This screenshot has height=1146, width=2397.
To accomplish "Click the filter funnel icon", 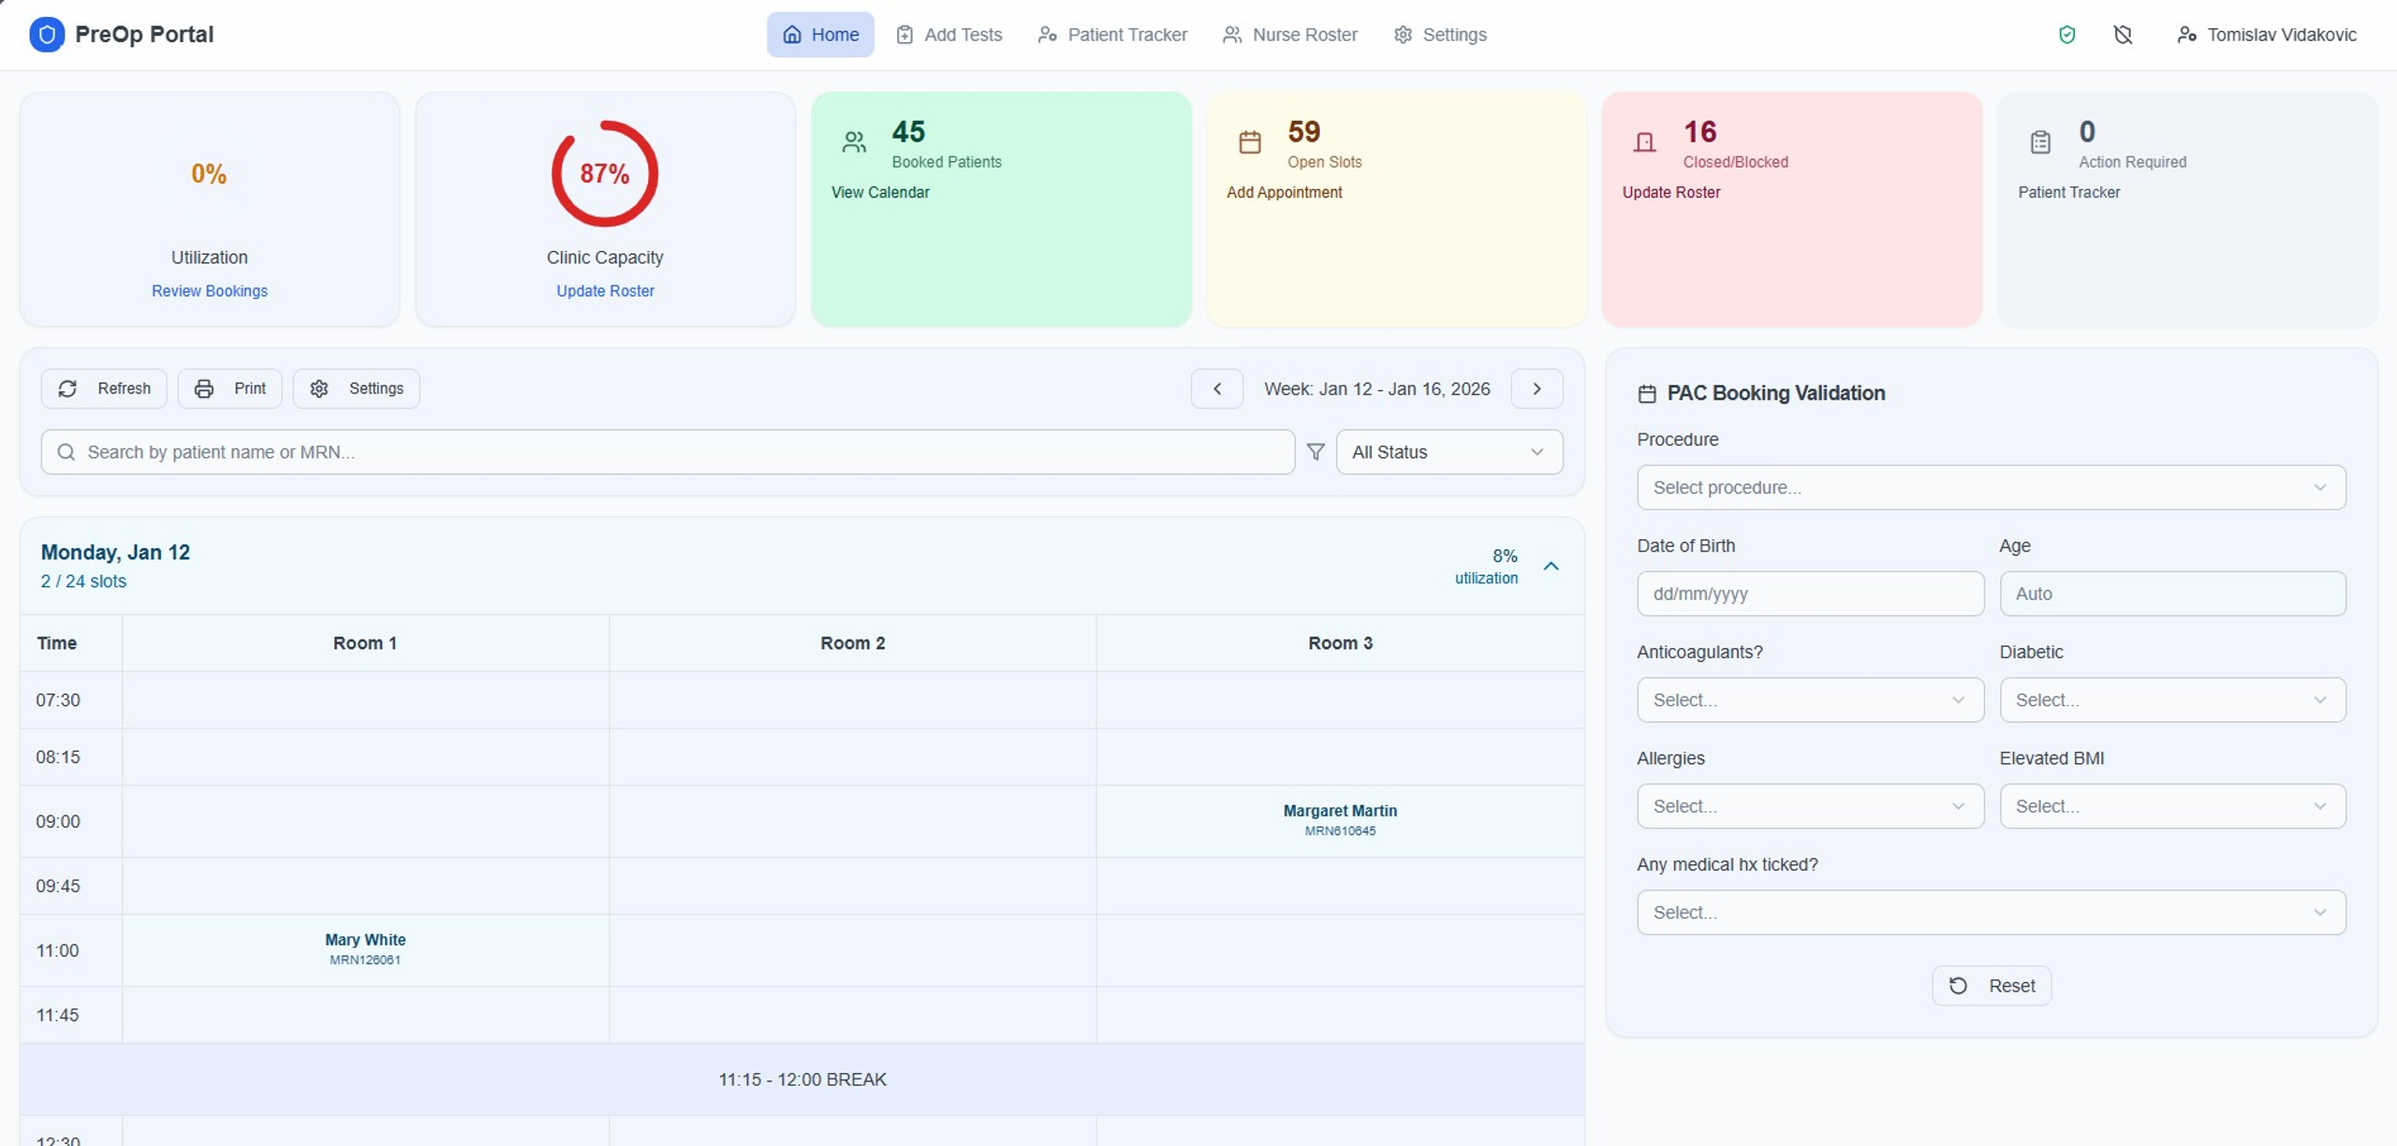I will tap(1316, 452).
